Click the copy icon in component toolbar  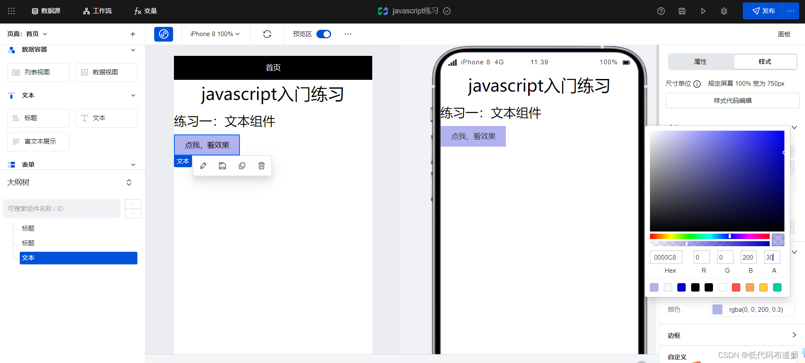click(x=242, y=166)
